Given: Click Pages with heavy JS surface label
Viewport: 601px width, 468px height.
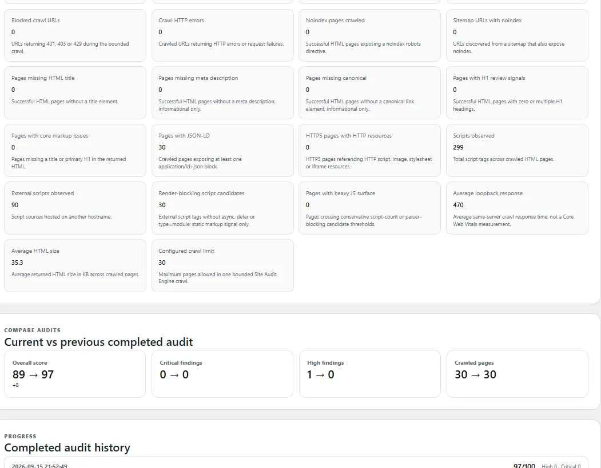Looking at the screenshot, I should [340, 193].
